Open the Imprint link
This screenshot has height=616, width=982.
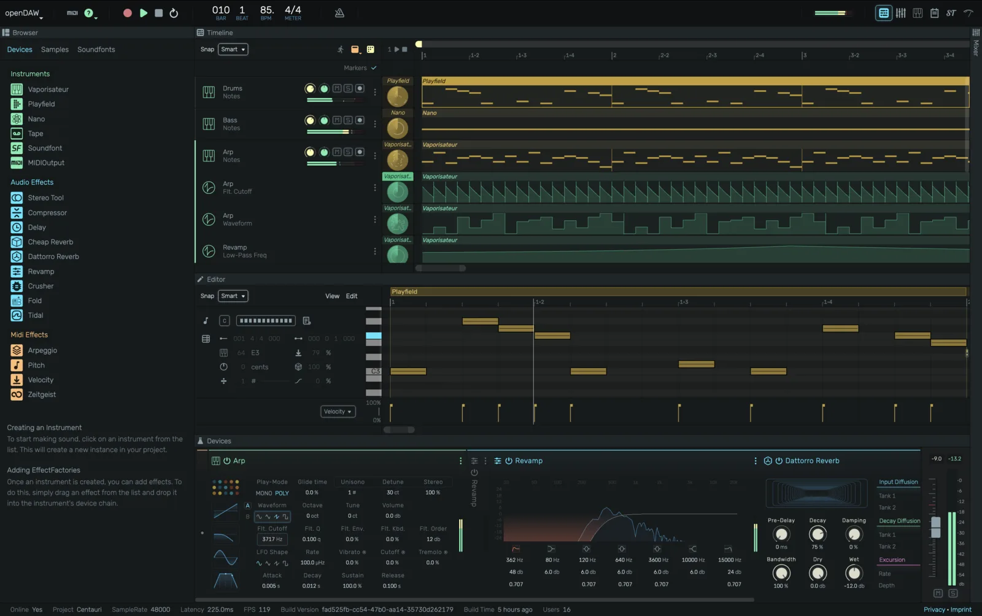pyautogui.click(x=961, y=610)
